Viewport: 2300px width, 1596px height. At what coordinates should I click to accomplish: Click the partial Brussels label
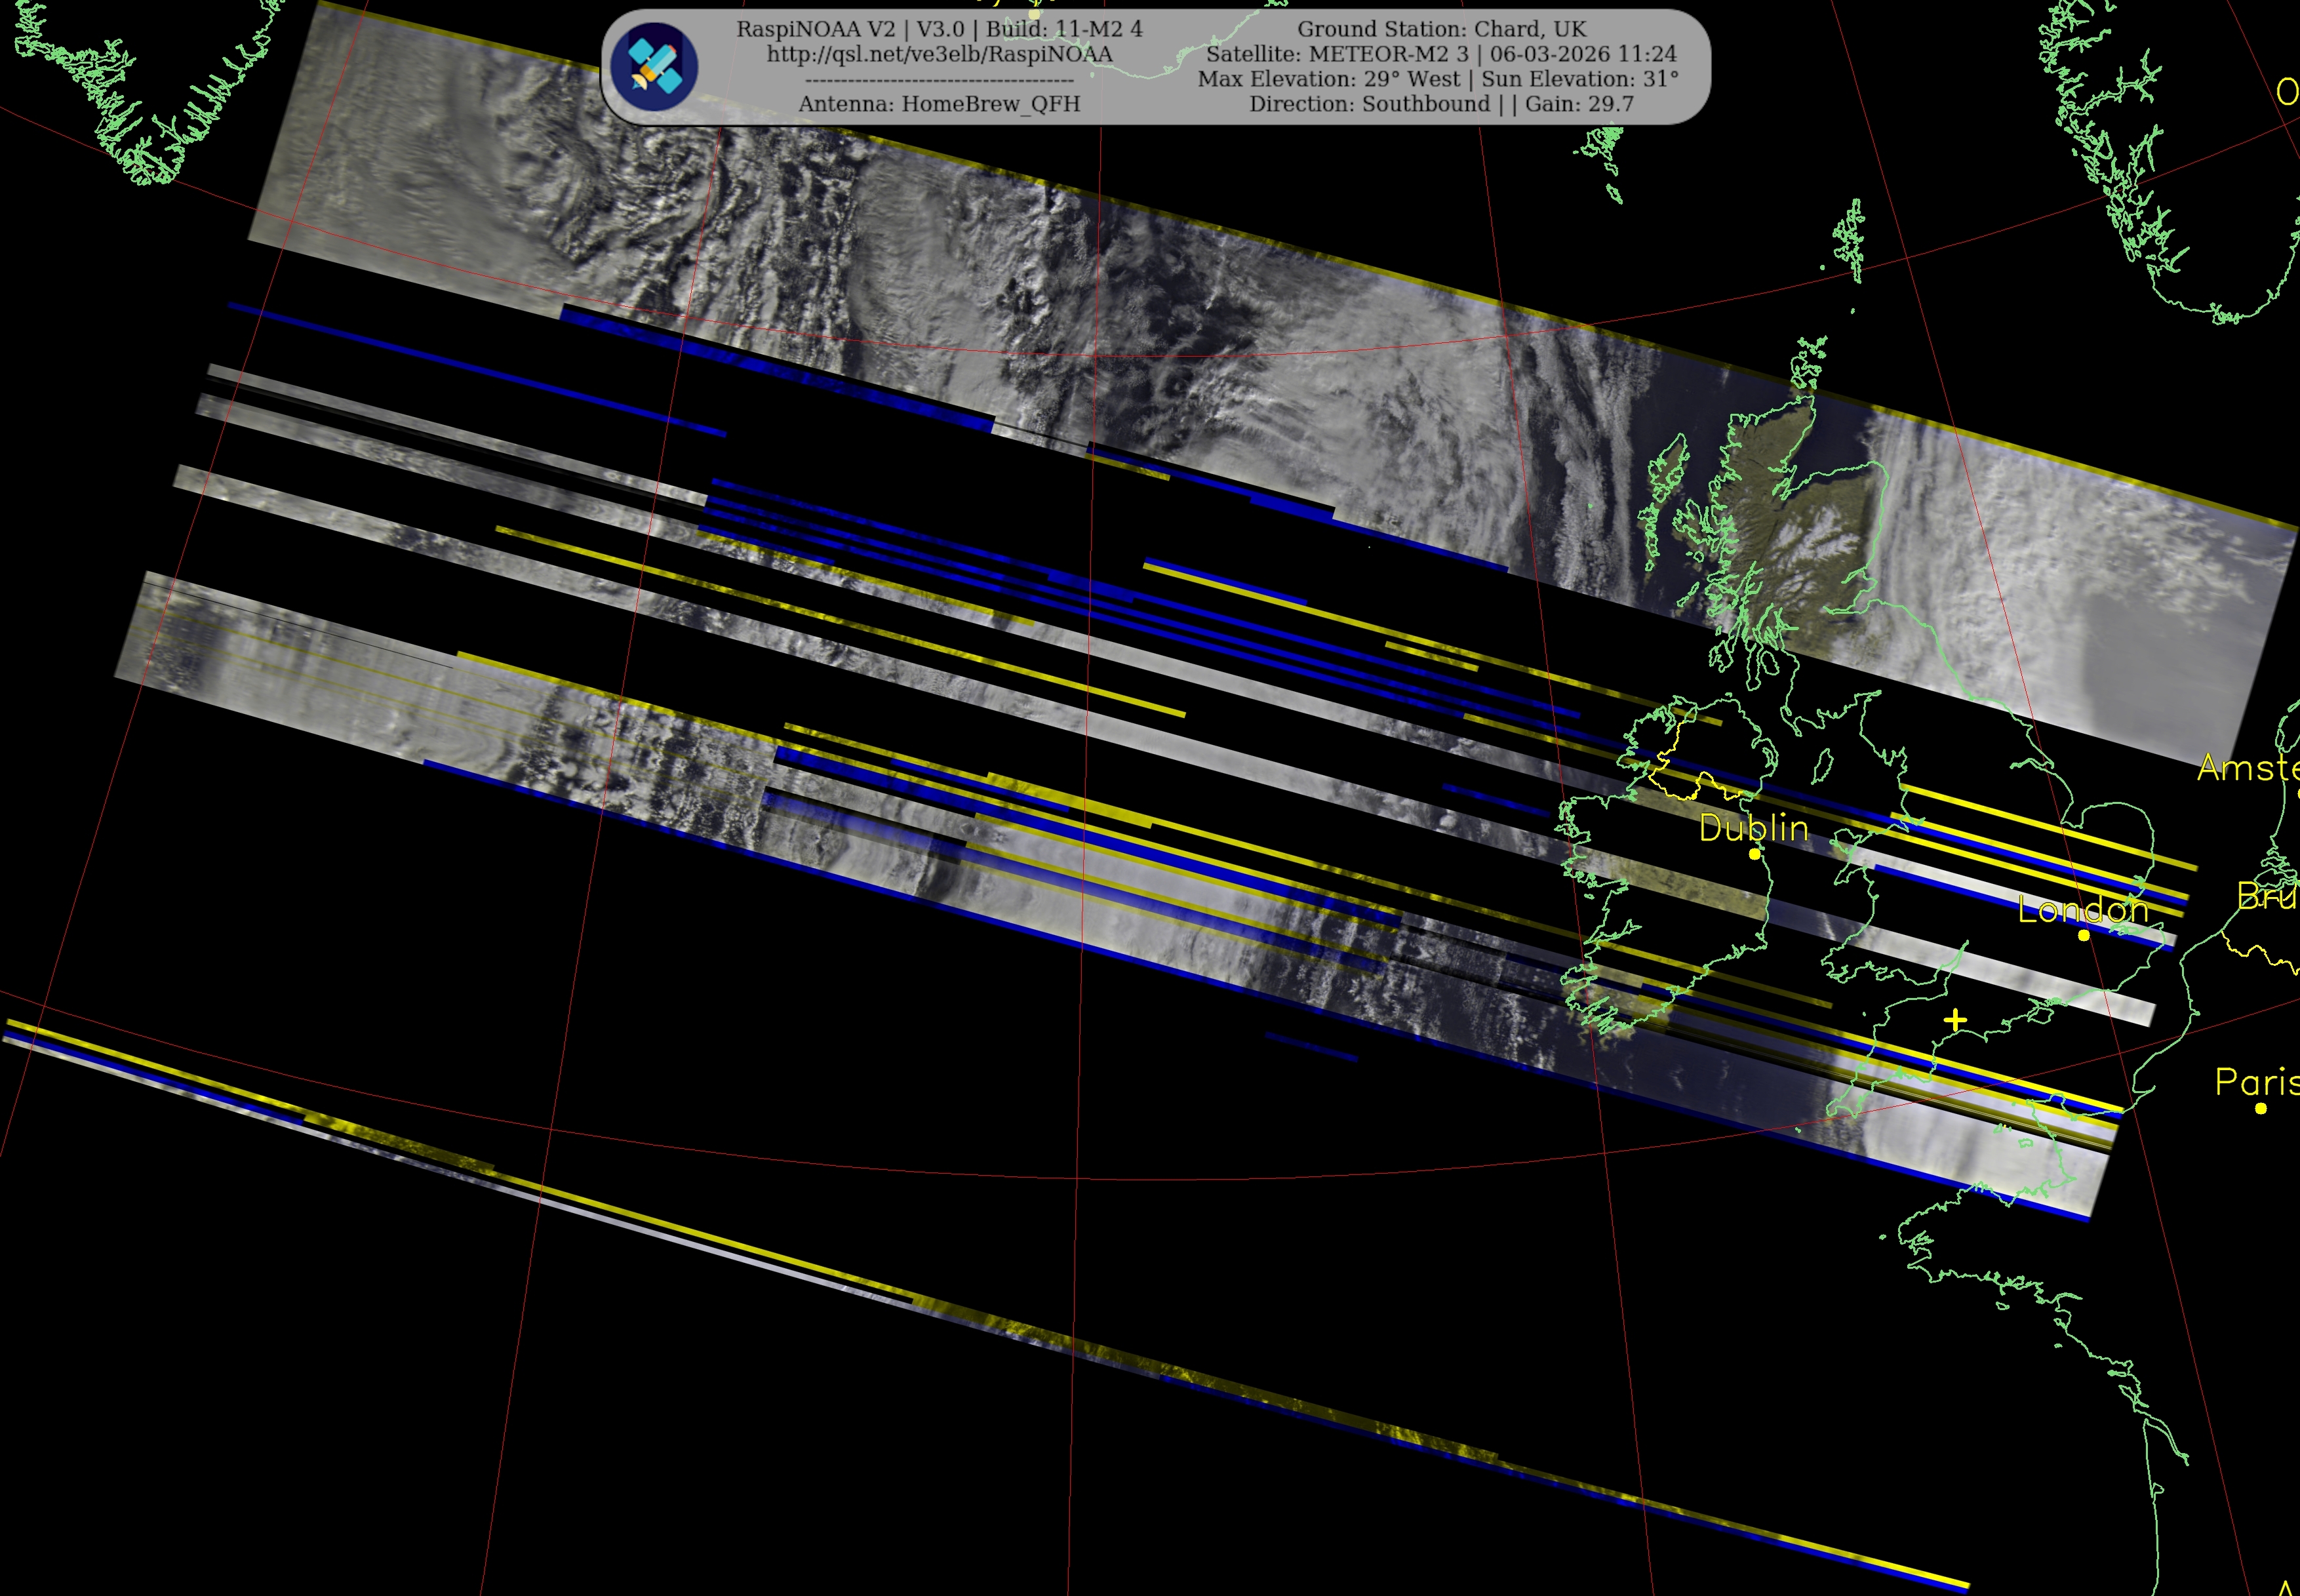click(x=2266, y=895)
